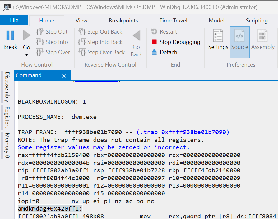Click the Step Out label
The width and height of the screenshot is (278, 219).
click(57, 31)
